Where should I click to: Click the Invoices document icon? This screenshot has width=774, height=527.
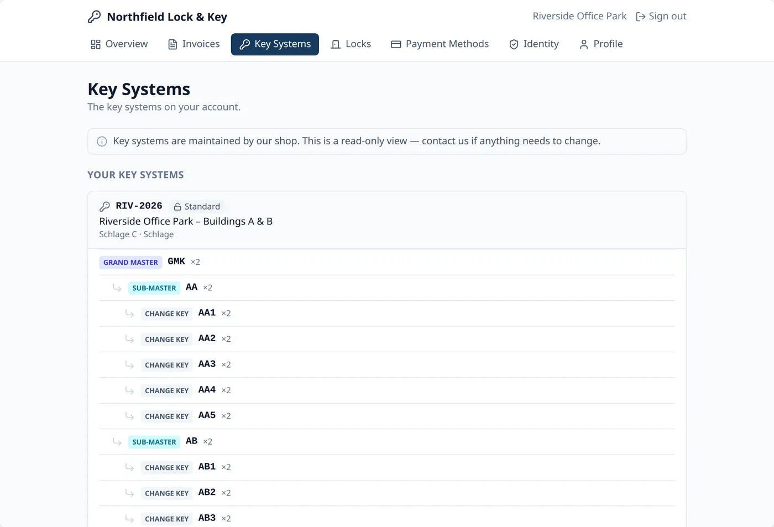(172, 44)
